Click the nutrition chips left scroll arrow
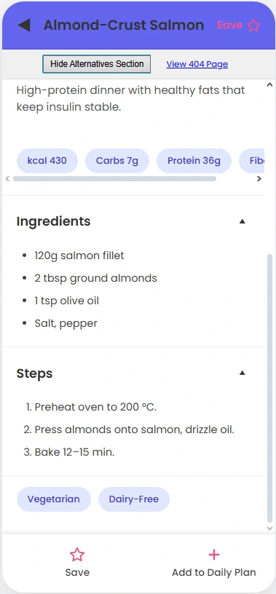This screenshot has height=594, width=276. point(7,179)
